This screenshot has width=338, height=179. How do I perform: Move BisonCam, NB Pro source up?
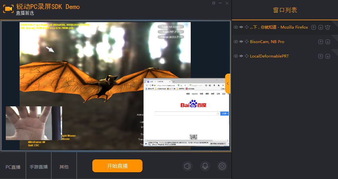pos(321,42)
